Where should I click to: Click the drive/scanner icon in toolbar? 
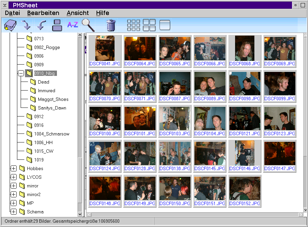pos(10,25)
